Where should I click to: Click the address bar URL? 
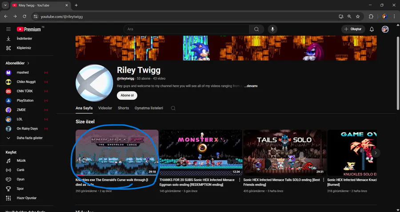(x=62, y=16)
